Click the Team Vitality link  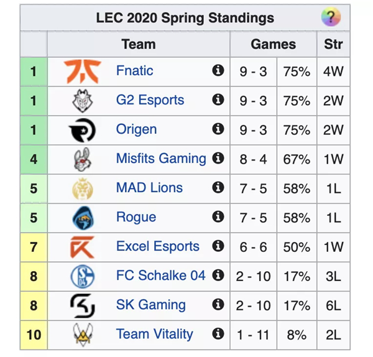coord(154,334)
